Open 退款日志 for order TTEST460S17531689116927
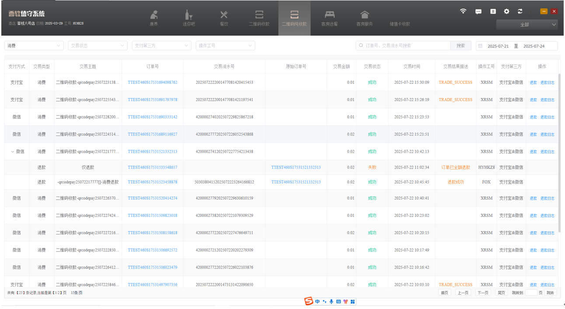This screenshot has height=309, width=565. pyautogui.click(x=547, y=135)
